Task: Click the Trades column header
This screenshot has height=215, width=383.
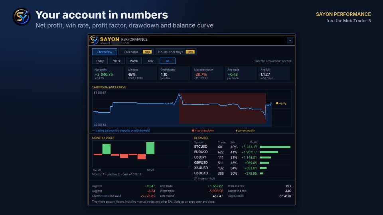Action: (x=222, y=143)
